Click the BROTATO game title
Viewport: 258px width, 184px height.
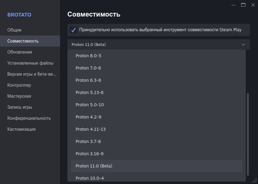(x=19, y=14)
